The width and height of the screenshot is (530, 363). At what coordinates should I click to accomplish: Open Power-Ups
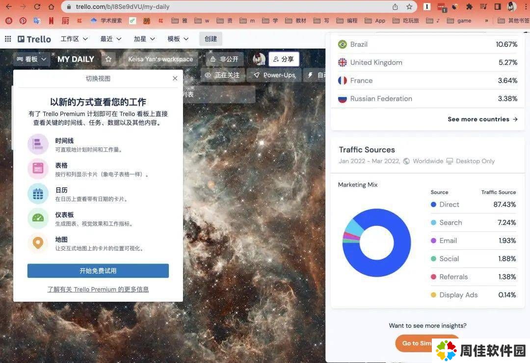pyautogui.click(x=274, y=75)
